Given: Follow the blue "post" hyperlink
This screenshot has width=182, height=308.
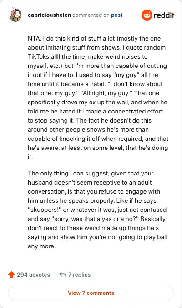Looking at the screenshot, I should pyautogui.click(x=116, y=15).
